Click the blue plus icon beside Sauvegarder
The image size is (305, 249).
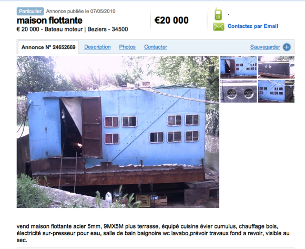[287, 47]
